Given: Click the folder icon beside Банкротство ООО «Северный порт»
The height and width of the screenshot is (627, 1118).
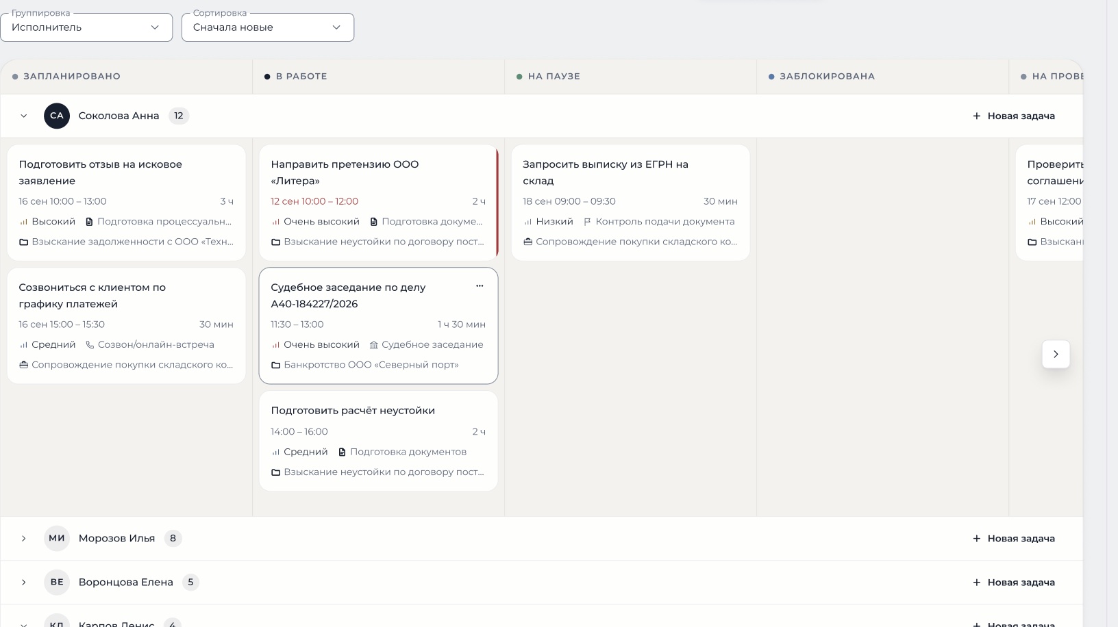Looking at the screenshot, I should pos(275,365).
